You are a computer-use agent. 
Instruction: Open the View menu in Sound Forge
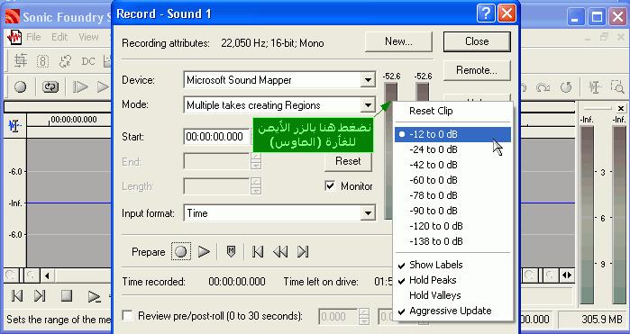[88, 37]
